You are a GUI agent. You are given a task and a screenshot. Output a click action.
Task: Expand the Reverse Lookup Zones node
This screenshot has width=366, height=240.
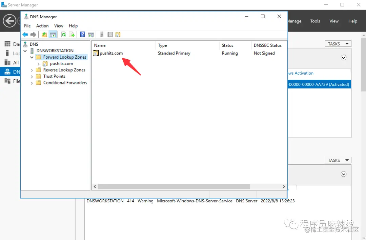click(32, 70)
